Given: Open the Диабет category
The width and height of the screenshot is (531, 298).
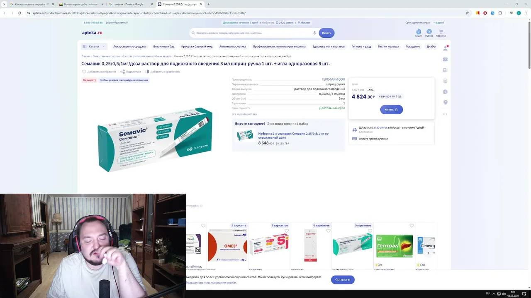Looking at the screenshot, I should click(431, 46).
